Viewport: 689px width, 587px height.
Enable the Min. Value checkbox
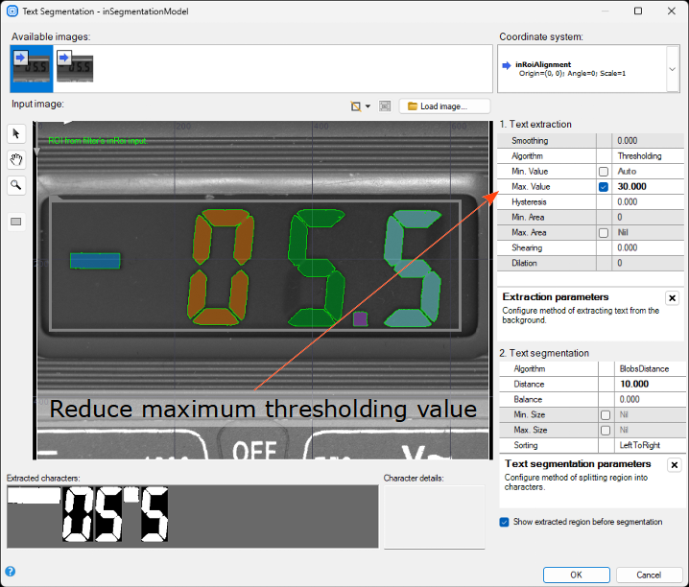tap(604, 171)
